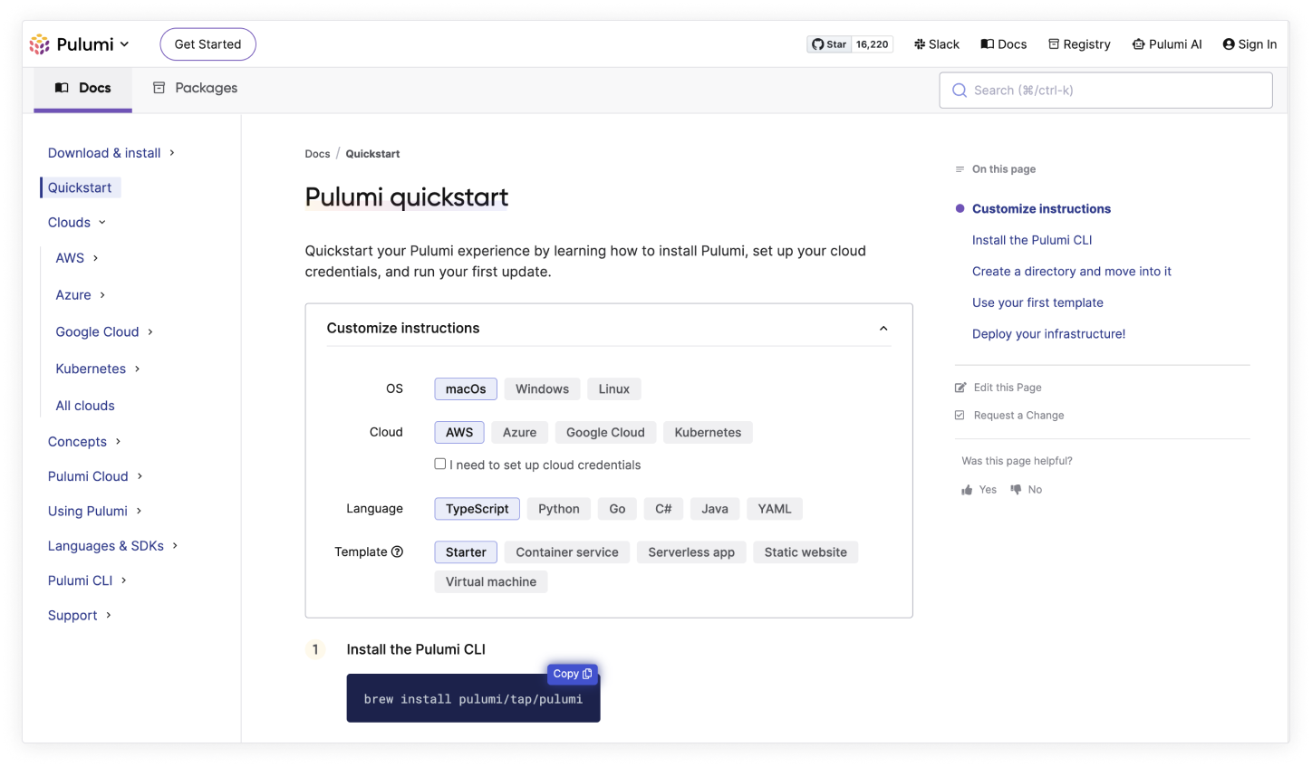Select TypeScript language

[478, 509]
